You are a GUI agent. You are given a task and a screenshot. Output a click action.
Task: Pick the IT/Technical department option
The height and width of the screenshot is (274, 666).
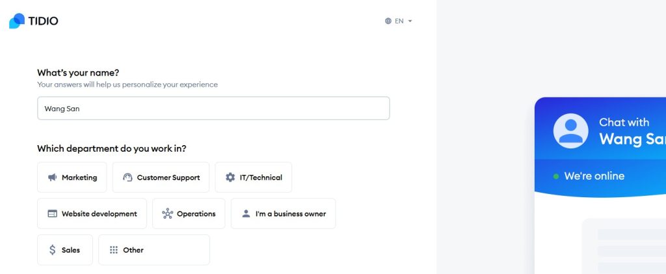click(254, 178)
